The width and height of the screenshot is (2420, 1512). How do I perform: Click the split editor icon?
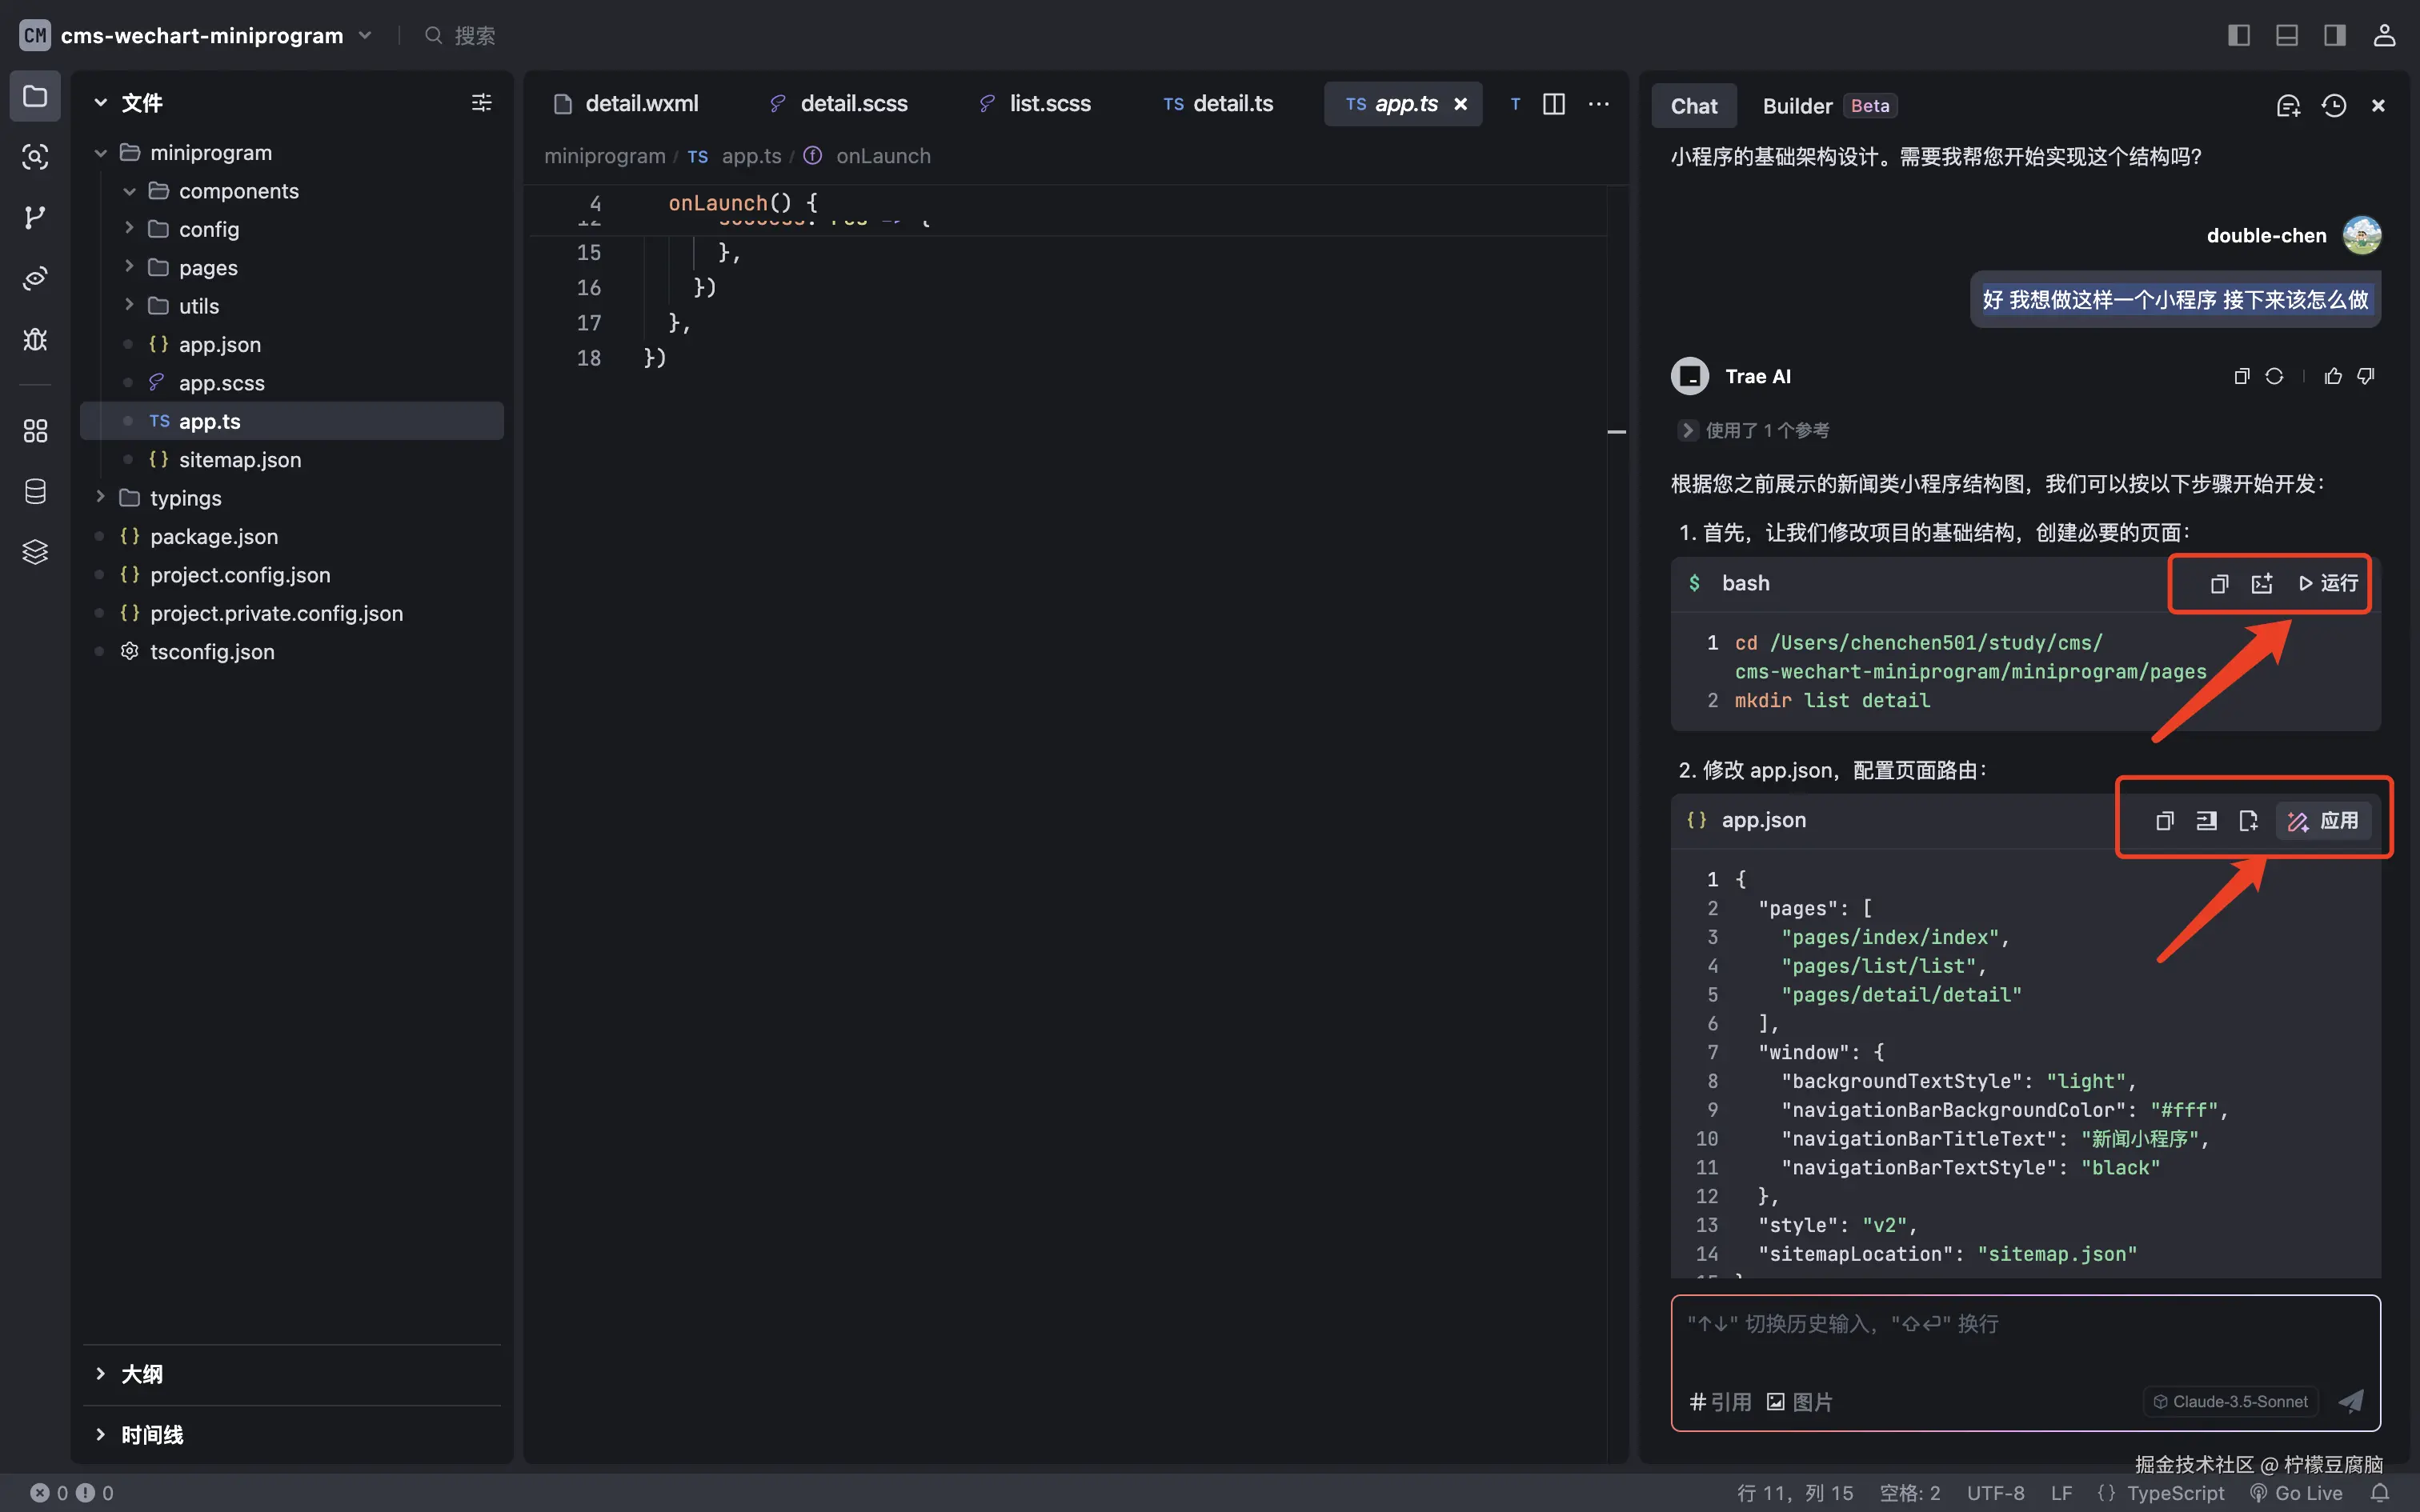[1553, 104]
